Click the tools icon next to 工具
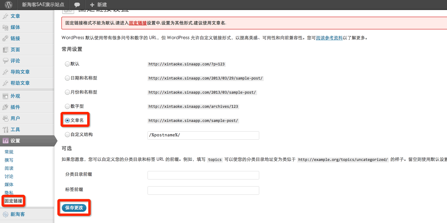This screenshot has height=223, width=447. tap(6, 130)
